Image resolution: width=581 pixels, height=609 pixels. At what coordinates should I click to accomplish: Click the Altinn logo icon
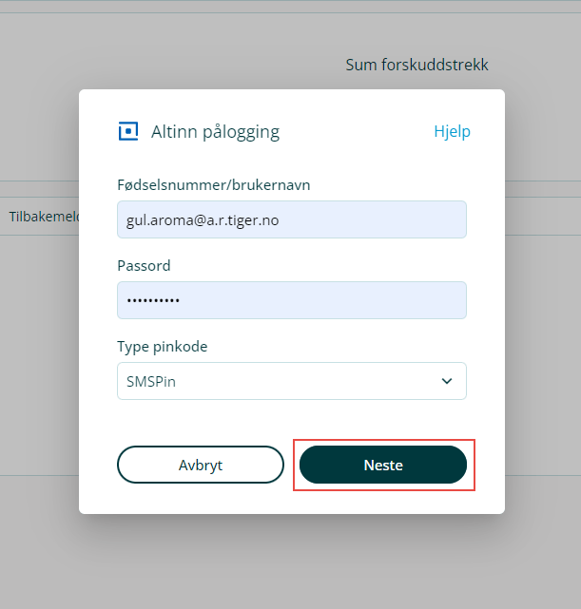[128, 131]
